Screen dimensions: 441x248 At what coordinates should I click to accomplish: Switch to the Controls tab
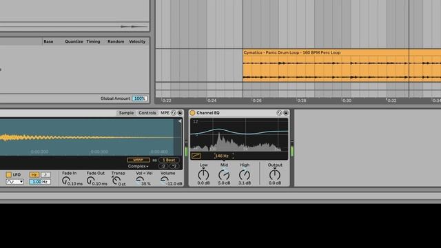click(x=147, y=113)
